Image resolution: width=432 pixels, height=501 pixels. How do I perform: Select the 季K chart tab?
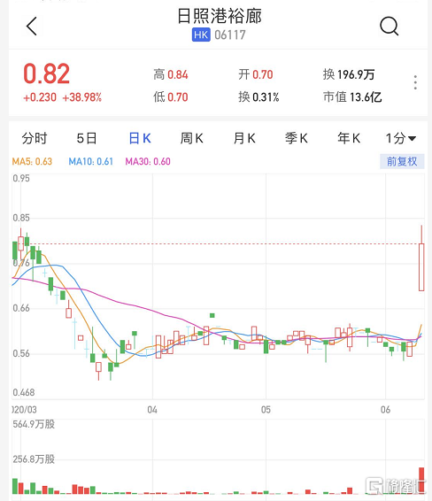tap(297, 138)
